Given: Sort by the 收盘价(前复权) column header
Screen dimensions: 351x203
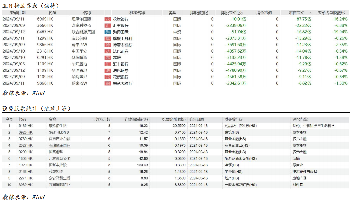Looking at the screenshot, I should (x=174, y=119).
